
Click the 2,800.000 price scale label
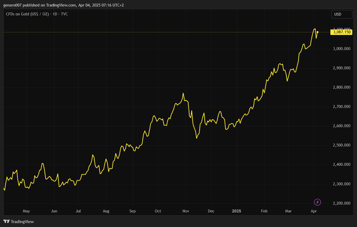342,87
